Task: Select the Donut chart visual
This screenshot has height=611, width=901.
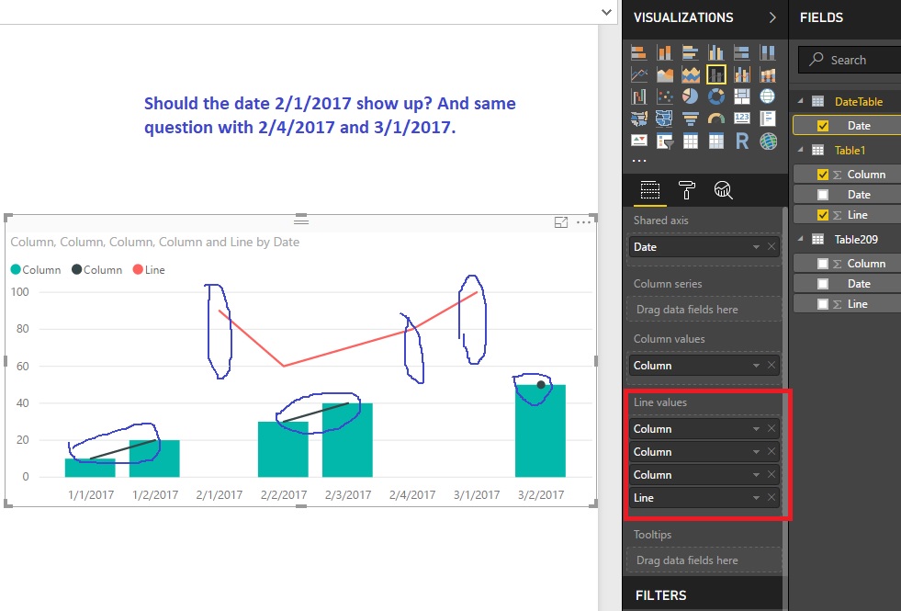Action: pyautogui.click(x=716, y=96)
